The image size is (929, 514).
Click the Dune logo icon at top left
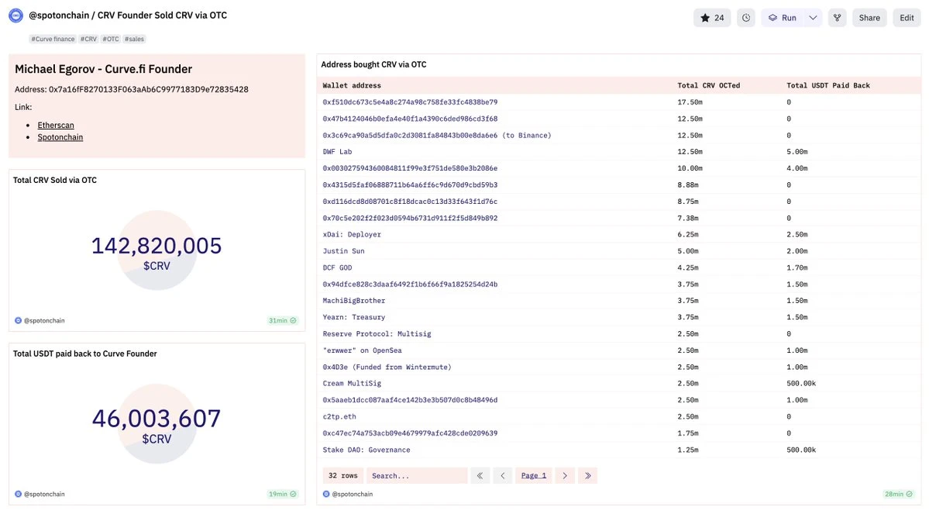tap(15, 16)
